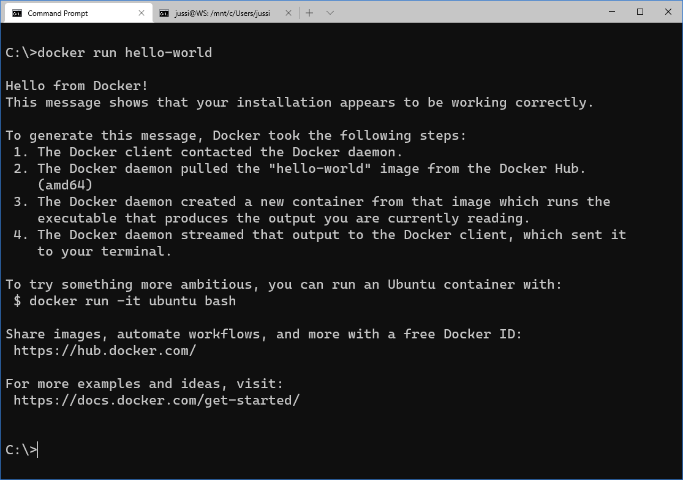Open the https://hub.docker.com/ link

(x=105, y=351)
